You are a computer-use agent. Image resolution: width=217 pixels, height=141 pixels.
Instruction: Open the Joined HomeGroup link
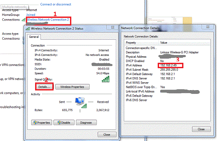click(31, 15)
